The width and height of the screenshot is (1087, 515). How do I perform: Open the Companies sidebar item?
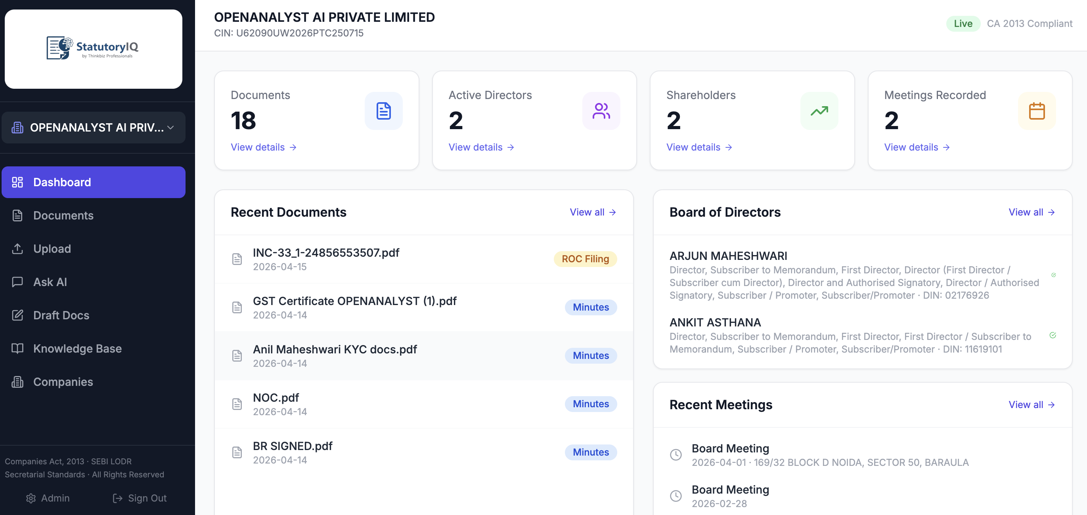93,382
